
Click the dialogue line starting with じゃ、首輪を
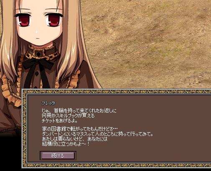[79, 111]
